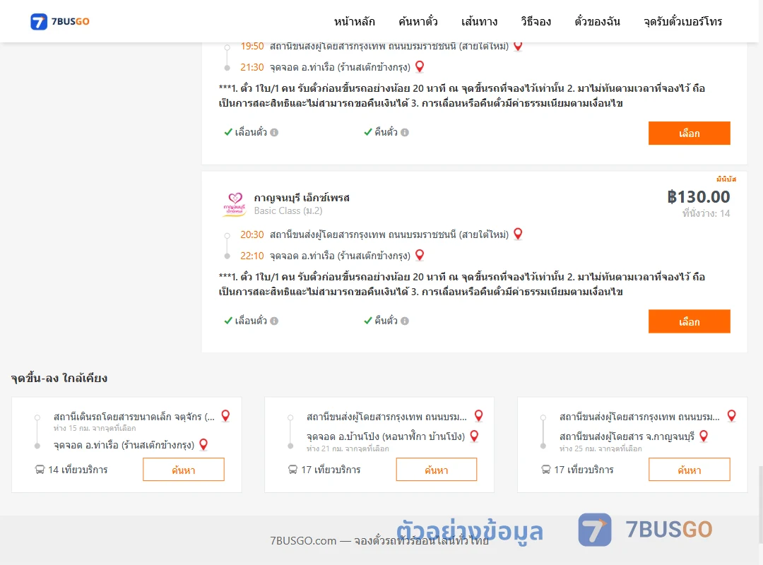Click map pin of origin in กาญจนบุรี station card
Screen dimensions: 763x565
[x=731, y=415]
